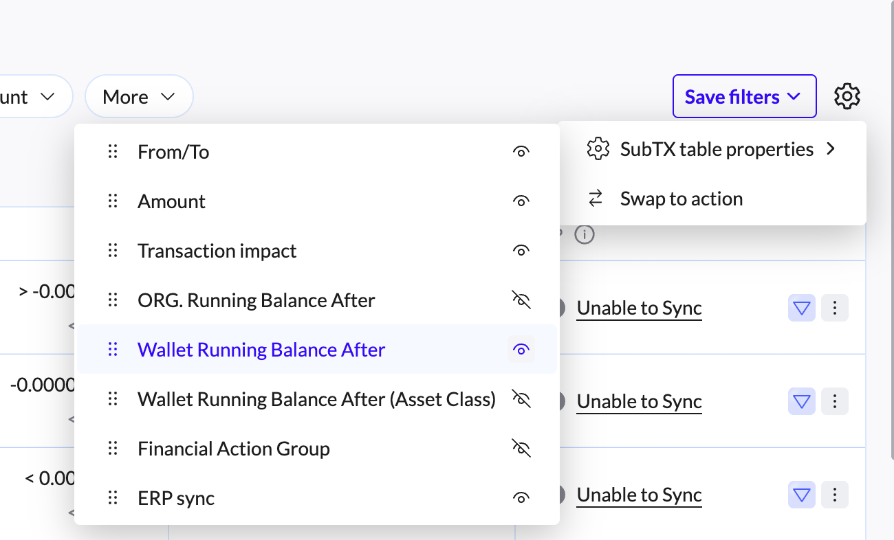Viewport: 894px width, 540px height.
Task: Click the drag handle beside ERP sync
Action: pos(113,498)
